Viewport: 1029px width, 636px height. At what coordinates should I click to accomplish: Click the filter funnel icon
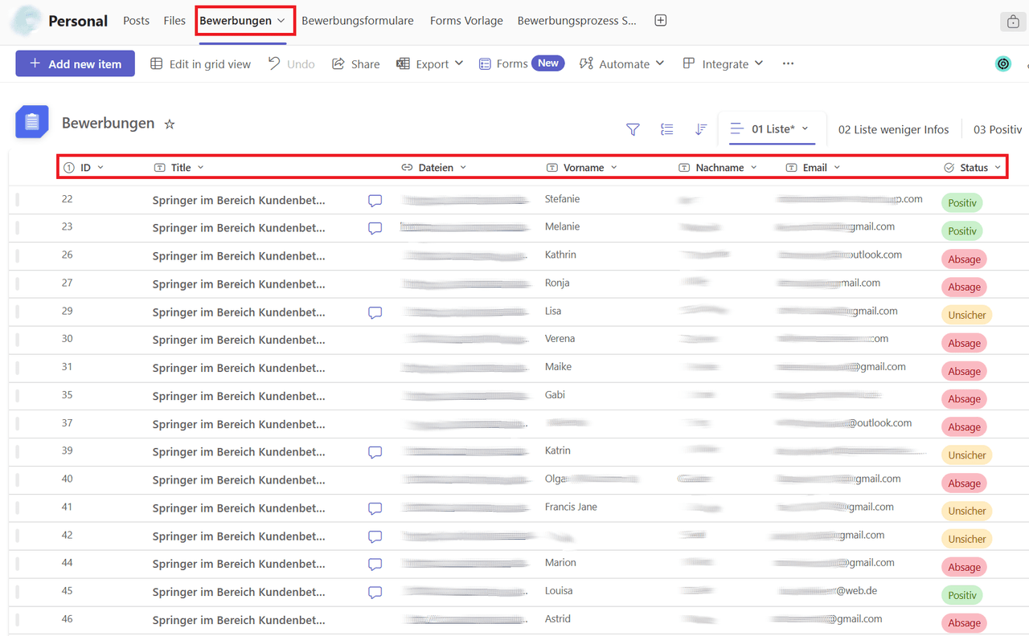(x=633, y=129)
